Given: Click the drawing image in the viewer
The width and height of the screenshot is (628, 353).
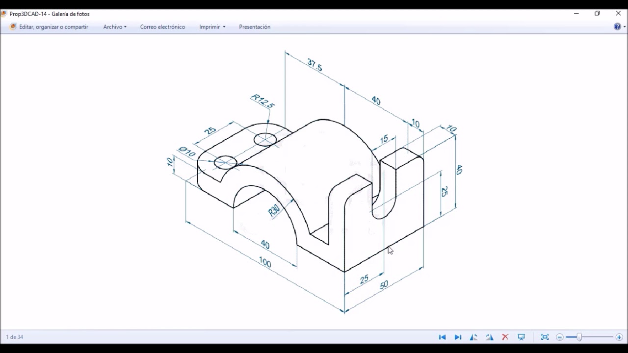Looking at the screenshot, I should point(314,181).
